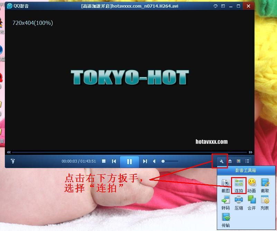Select 截图 screenshot tool
Viewport: 277px width, 231px height.
[x=225, y=186]
